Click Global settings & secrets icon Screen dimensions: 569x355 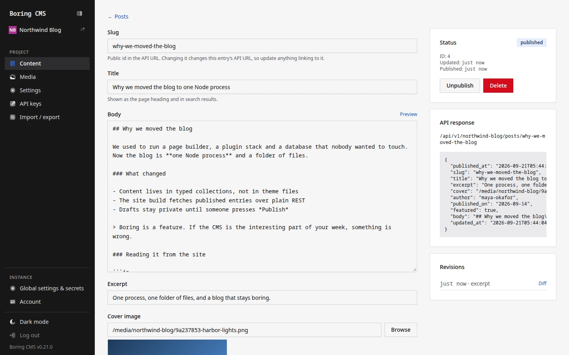coord(13,288)
